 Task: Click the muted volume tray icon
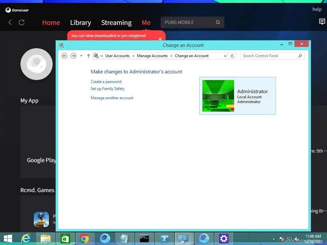coord(297,239)
